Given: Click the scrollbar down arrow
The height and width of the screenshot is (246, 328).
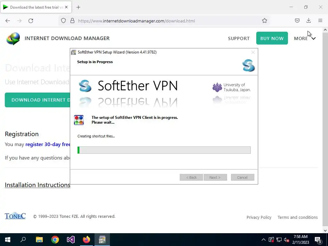Looking at the screenshot, I should click(x=325, y=231).
